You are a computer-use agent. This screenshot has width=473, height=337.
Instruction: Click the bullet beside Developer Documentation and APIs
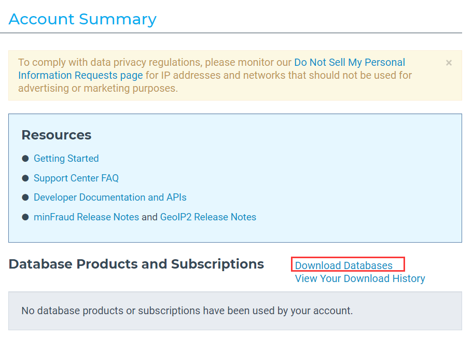25,198
